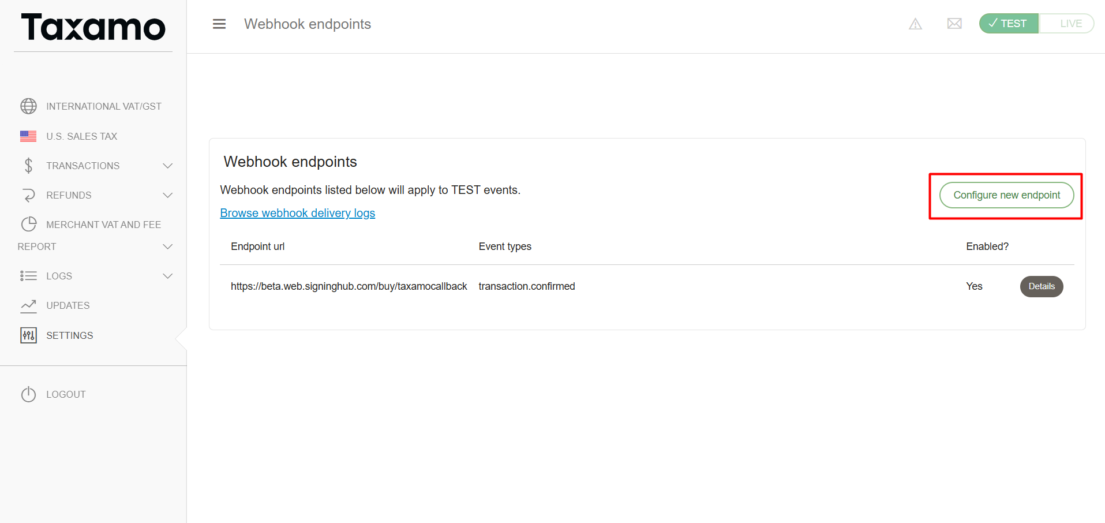Image resolution: width=1105 pixels, height=523 pixels.
Task: Switch to TEST mode
Action: click(x=1009, y=24)
